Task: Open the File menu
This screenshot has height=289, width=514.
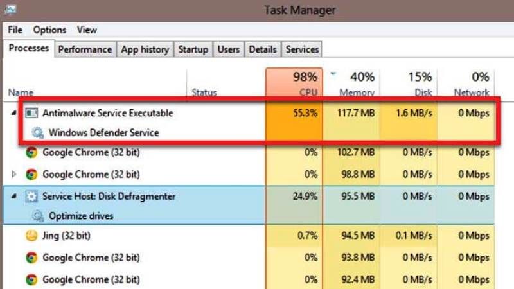Action: (15, 30)
